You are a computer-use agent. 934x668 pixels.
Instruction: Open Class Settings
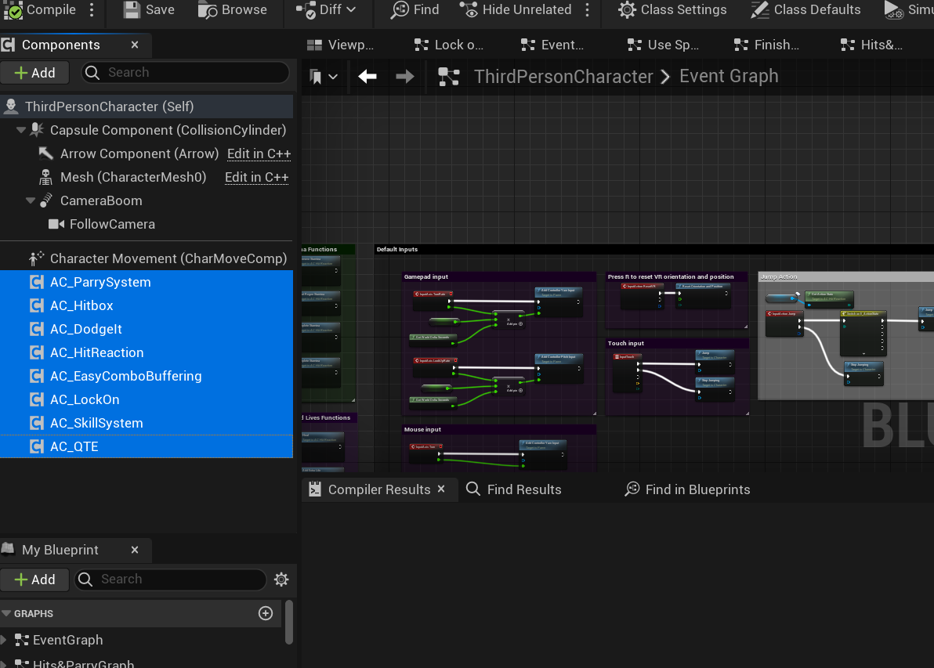(x=672, y=10)
